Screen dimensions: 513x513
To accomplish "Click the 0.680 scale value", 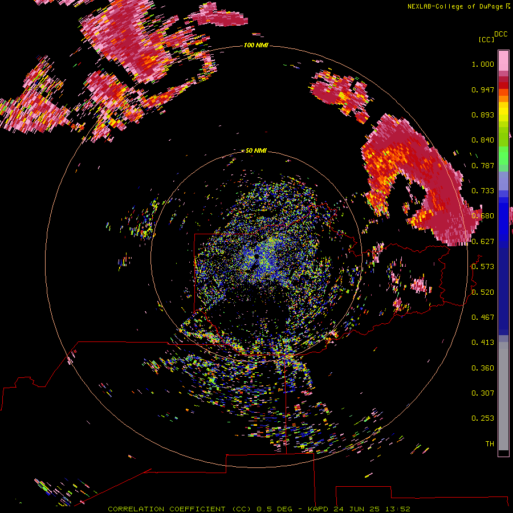I will [x=483, y=216].
